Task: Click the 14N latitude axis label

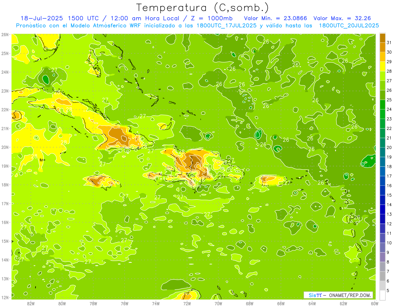Action: [5, 260]
